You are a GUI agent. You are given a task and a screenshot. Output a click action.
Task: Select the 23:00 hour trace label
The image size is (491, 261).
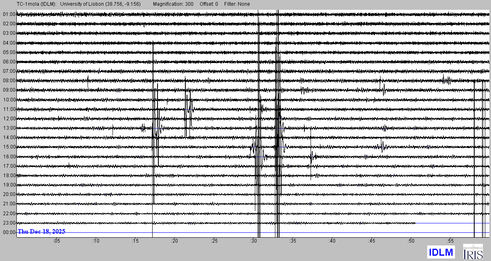[x=9, y=223]
